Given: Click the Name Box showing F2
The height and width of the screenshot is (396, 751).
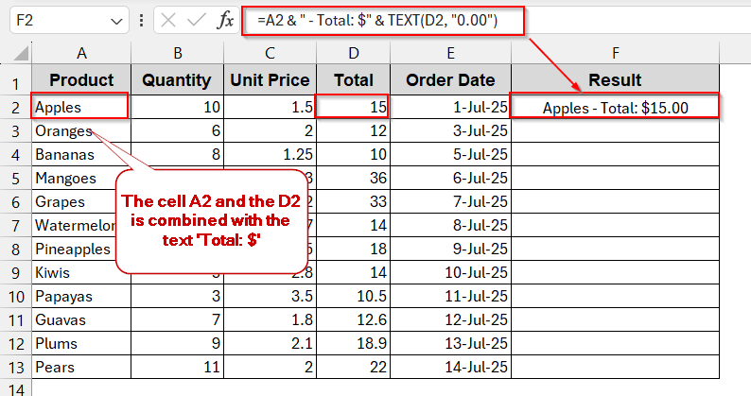Looking at the screenshot, I should tap(57, 20).
